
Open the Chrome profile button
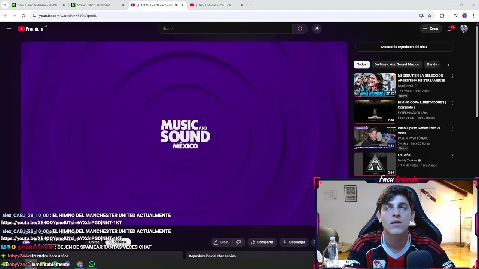tap(464, 16)
